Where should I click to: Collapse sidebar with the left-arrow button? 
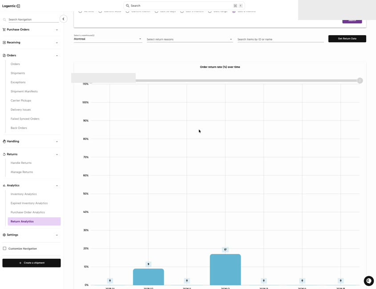pos(63,19)
